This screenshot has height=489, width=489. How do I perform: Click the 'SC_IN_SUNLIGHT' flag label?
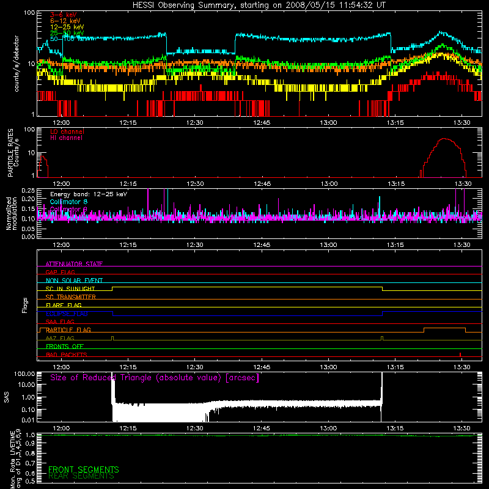[70, 289]
